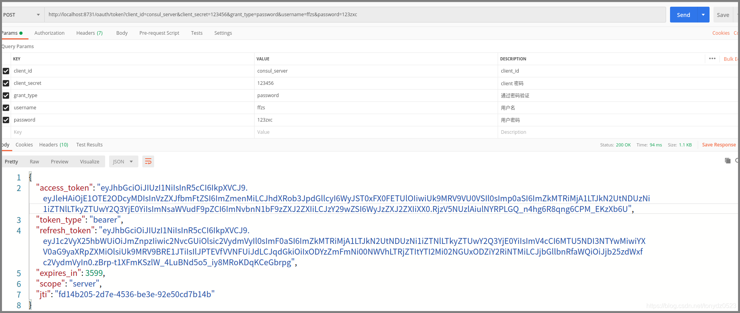This screenshot has width=740, height=313.
Task: Click the "refresh_token" key
Action: coord(65,231)
